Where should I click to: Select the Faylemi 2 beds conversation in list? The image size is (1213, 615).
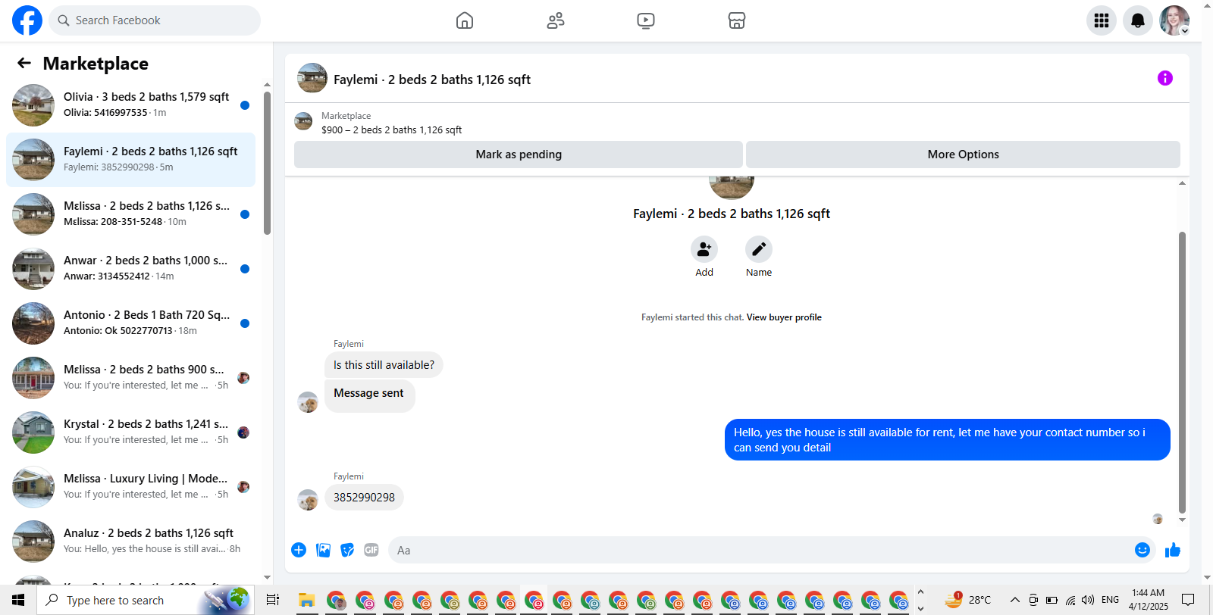[x=130, y=160]
